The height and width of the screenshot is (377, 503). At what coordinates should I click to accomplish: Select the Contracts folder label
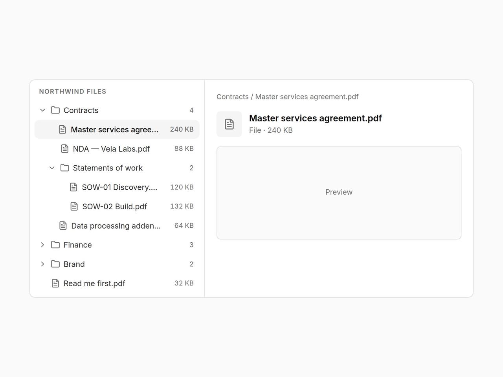click(81, 110)
